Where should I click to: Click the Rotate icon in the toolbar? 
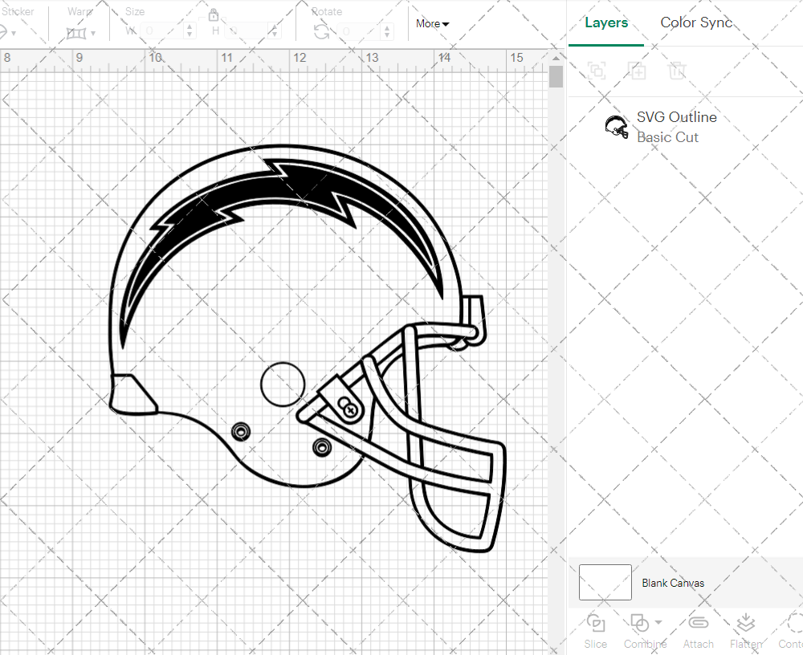pos(321,31)
